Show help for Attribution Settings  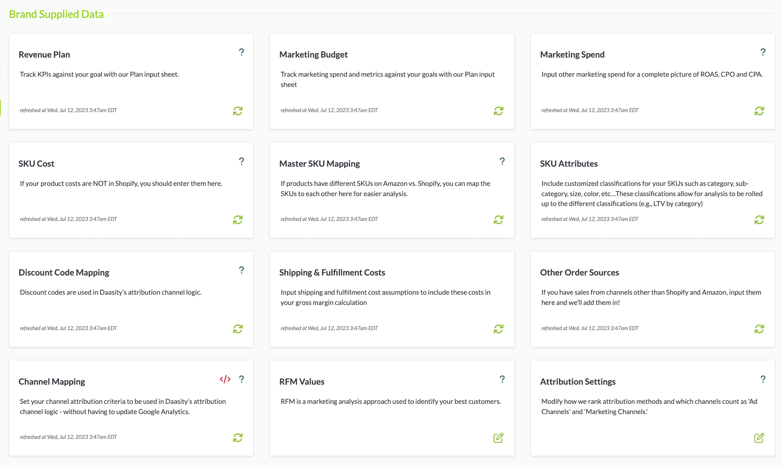click(763, 379)
